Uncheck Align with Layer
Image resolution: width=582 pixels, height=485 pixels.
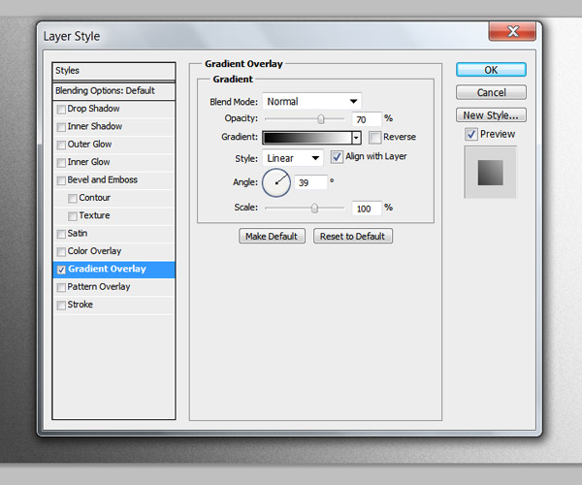pos(337,157)
